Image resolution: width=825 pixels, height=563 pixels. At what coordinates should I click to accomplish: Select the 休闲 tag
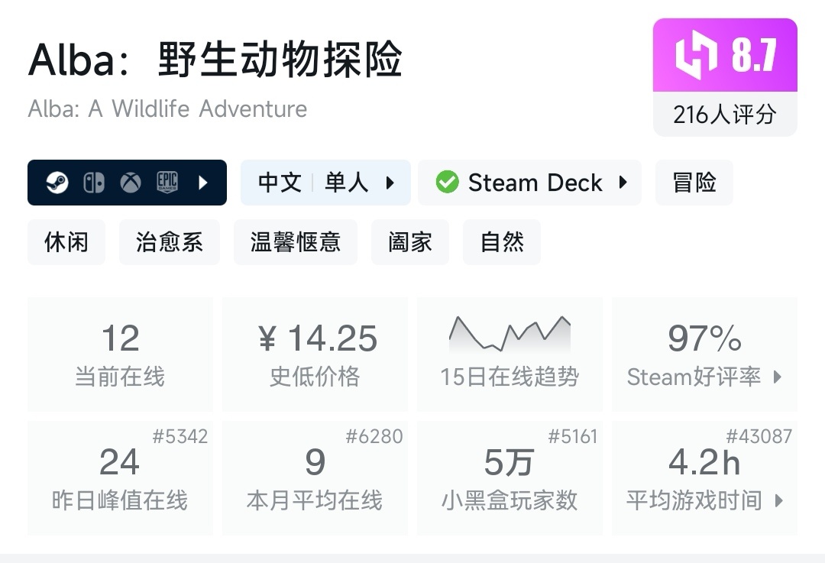(x=66, y=241)
